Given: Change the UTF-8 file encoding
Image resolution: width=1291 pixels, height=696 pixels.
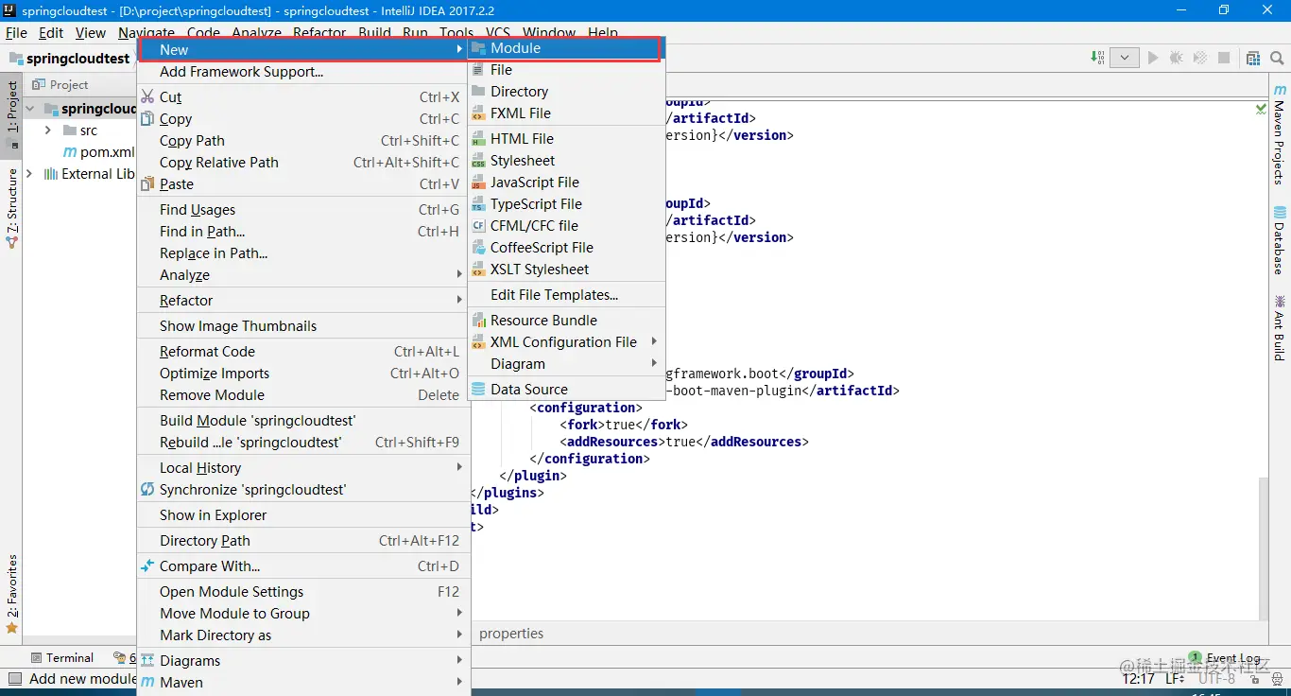Looking at the screenshot, I should pyautogui.click(x=1216, y=678).
